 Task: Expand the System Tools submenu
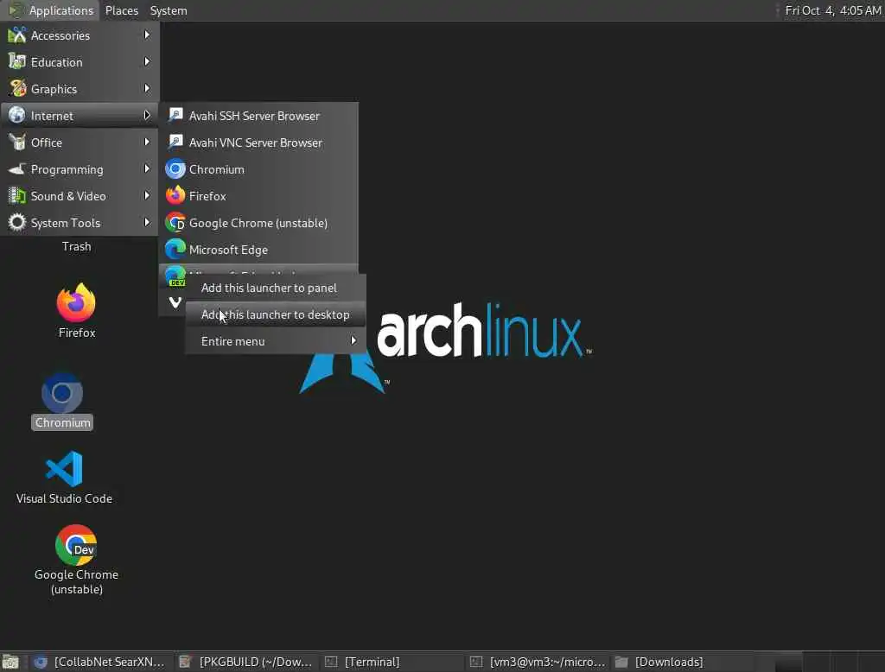pyautogui.click(x=80, y=223)
